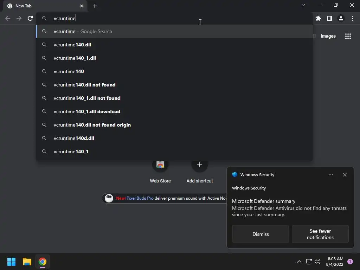This screenshot has height=270, width=360.
Task: Minimize the Chrome window
Action: point(320,5)
